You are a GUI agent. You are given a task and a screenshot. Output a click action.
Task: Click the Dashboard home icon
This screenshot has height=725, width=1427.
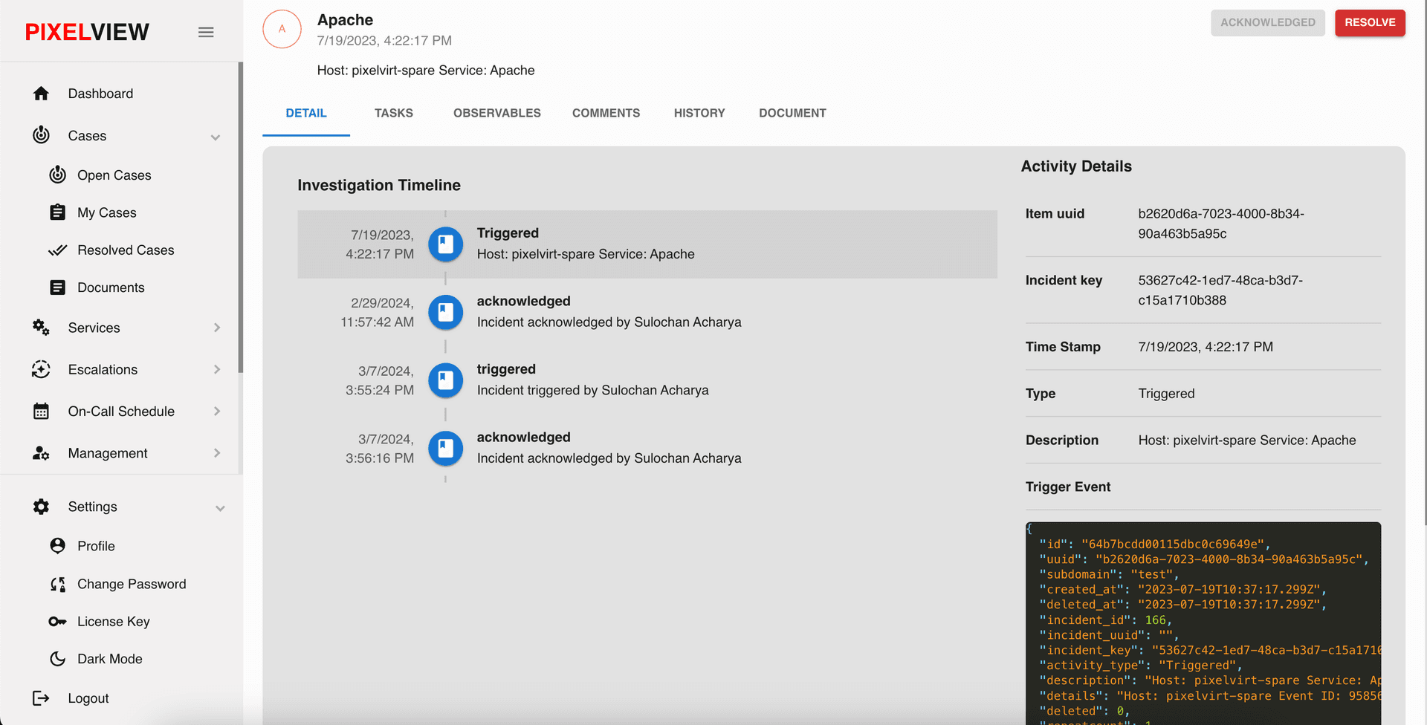[x=41, y=94]
